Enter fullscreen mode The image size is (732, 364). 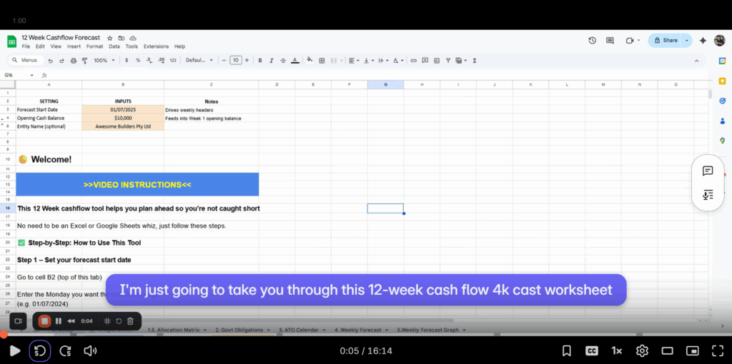coord(717,350)
